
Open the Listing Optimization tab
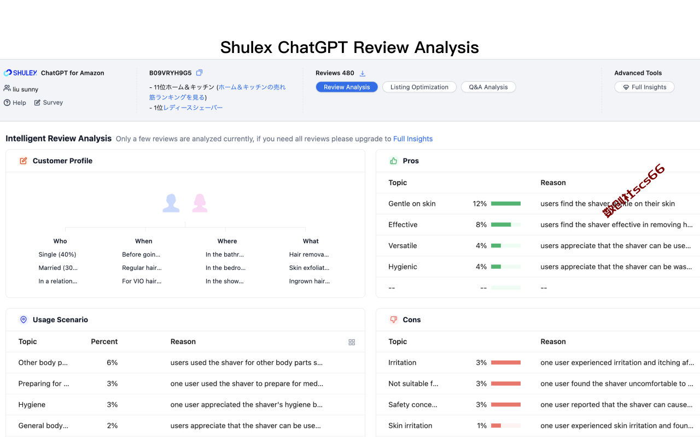(x=419, y=87)
